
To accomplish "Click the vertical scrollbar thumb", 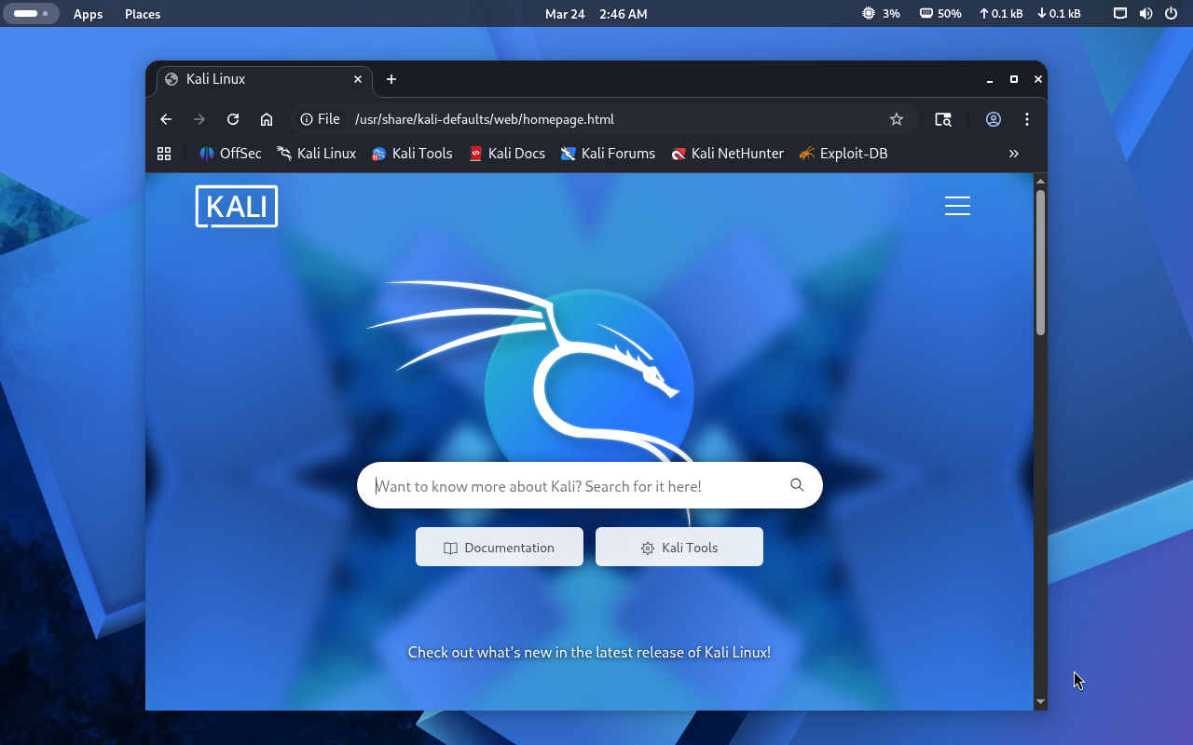I will point(1040,261).
